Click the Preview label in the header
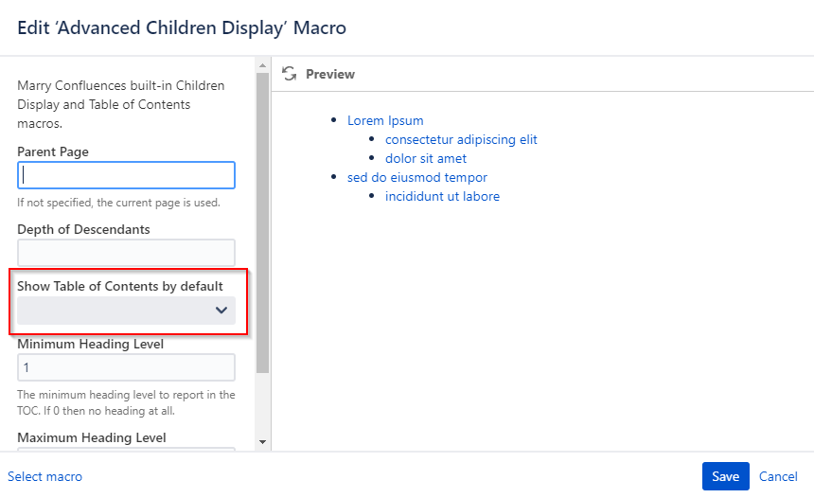 pyautogui.click(x=330, y=74)
